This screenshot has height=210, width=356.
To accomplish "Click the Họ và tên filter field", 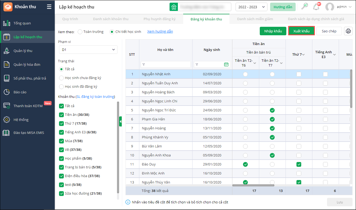I will (167, 64).
